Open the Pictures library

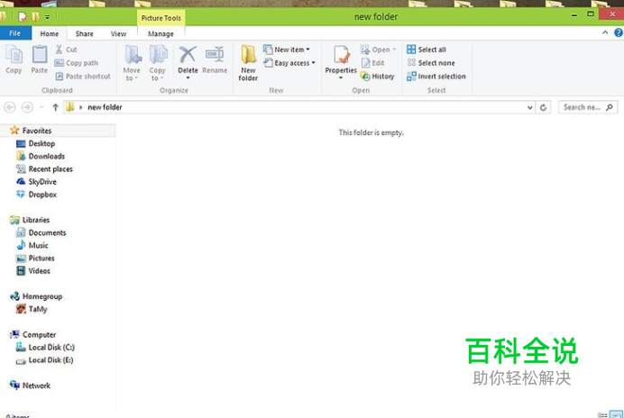click(x=41, y=259)
